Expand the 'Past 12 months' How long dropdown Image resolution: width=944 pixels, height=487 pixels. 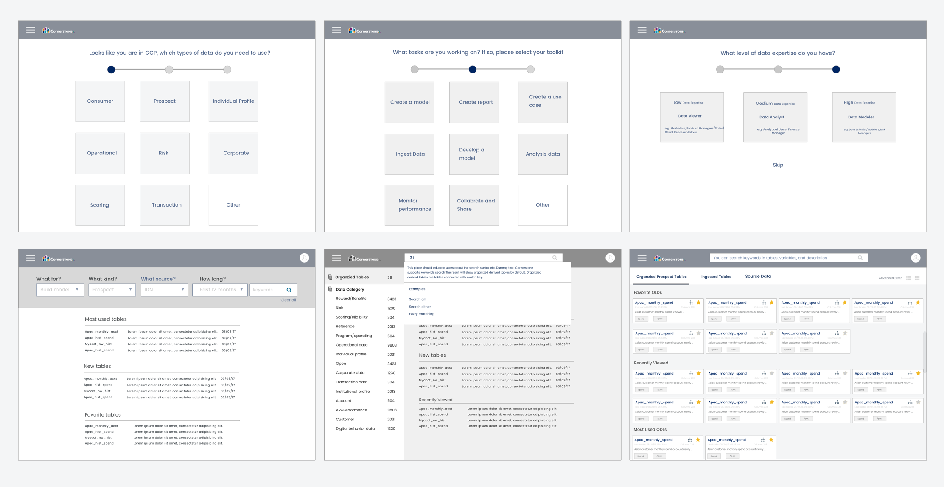click(220, 290)
